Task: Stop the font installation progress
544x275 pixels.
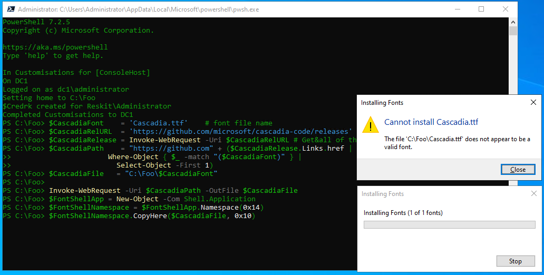Action: 515,261
